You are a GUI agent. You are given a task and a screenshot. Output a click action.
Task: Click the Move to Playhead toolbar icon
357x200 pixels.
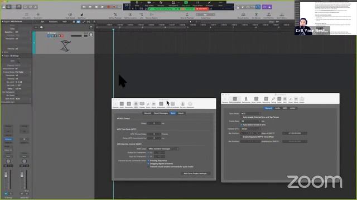pyautogui.click(x=187, y=16)
